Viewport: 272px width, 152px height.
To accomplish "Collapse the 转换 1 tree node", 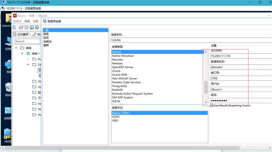I will (x=22, y=53).
